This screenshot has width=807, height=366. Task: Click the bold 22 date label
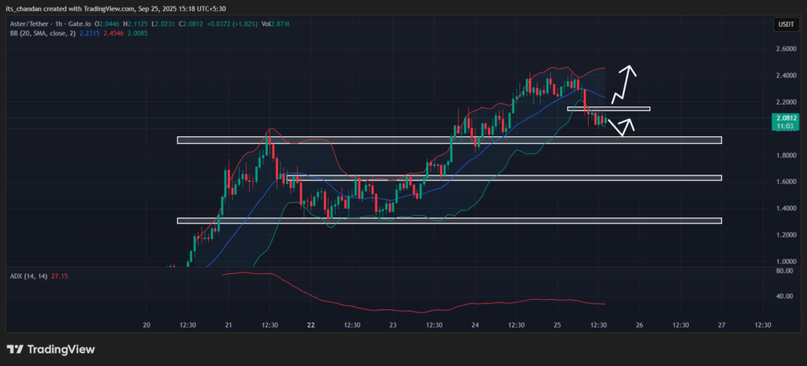click(x=311, y=324)
